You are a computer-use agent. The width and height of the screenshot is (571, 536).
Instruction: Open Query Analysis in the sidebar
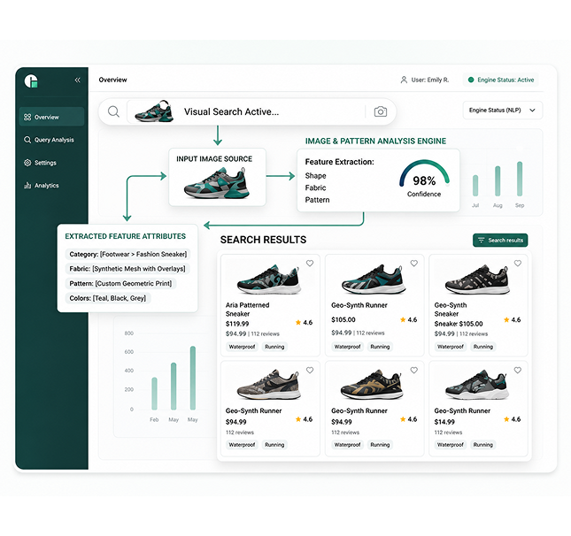pyautogui.click(x=51, y=140)
